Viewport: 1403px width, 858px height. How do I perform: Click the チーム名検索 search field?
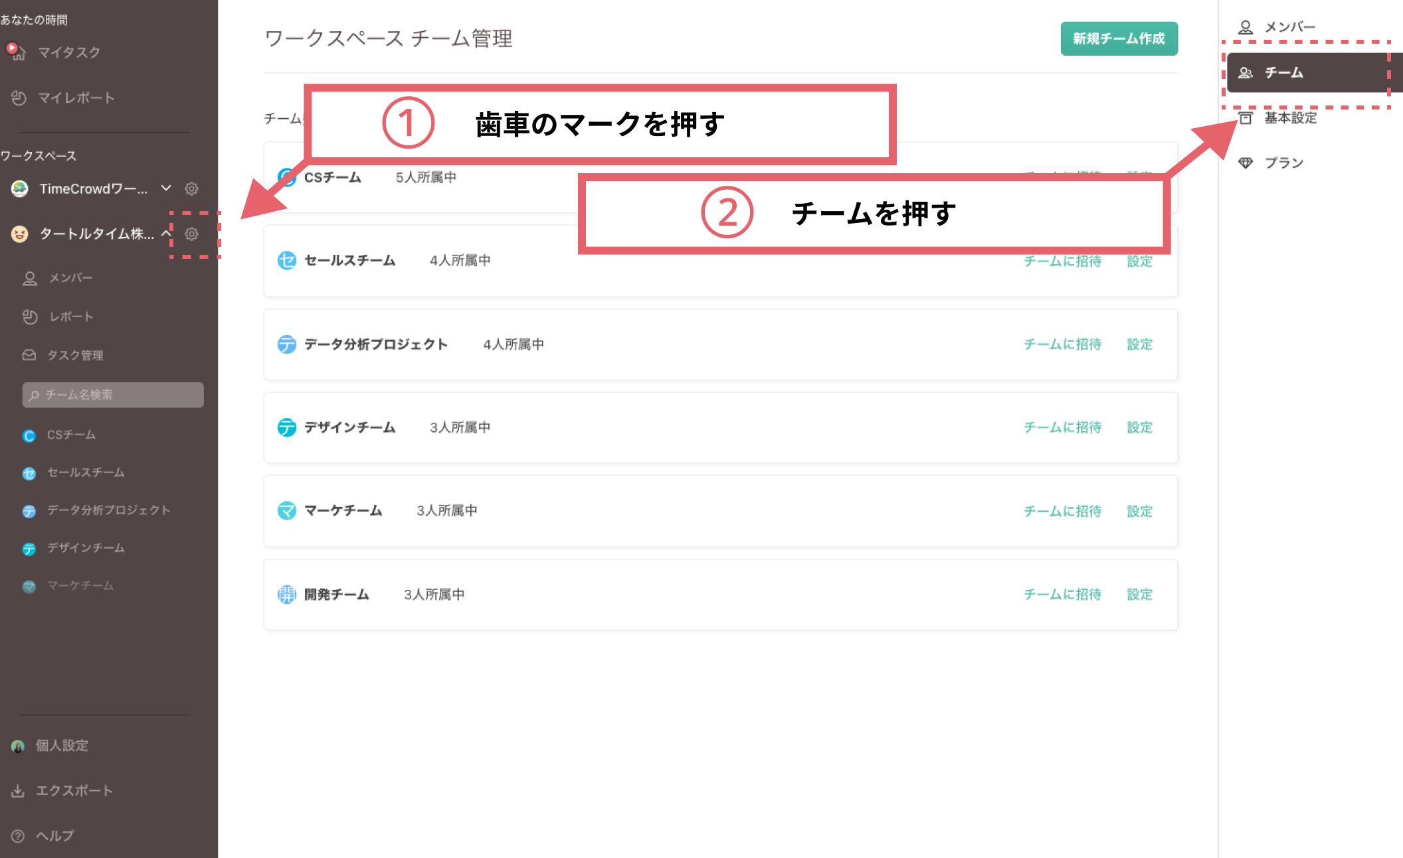(113, 395)
